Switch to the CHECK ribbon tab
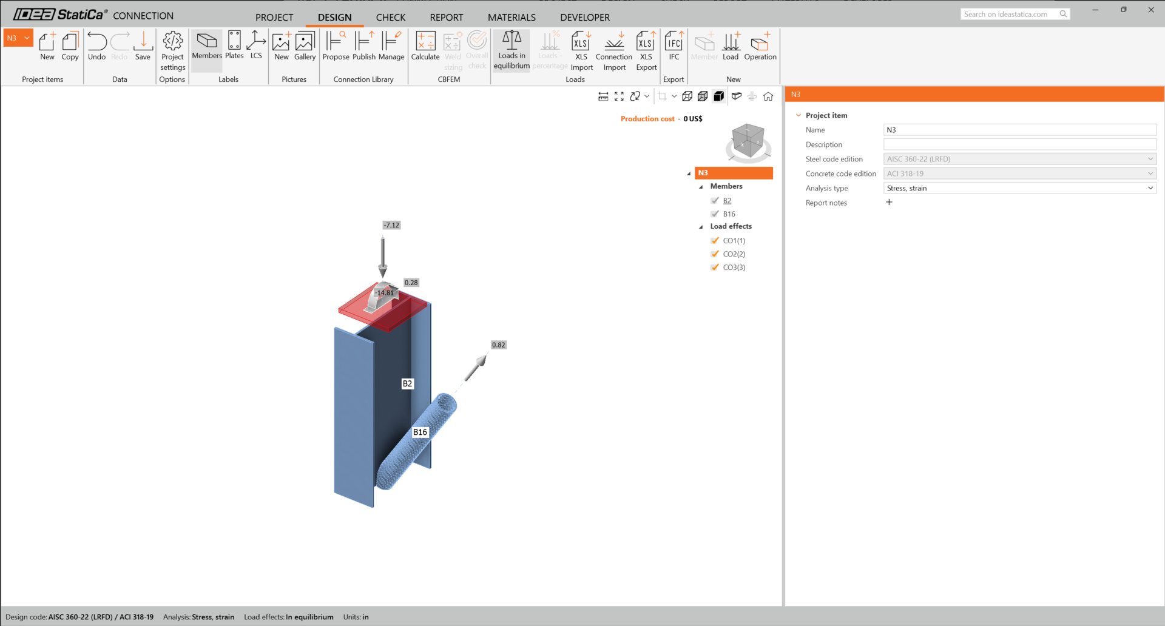This screenshot has height=626, width=1165. (390, 18)
